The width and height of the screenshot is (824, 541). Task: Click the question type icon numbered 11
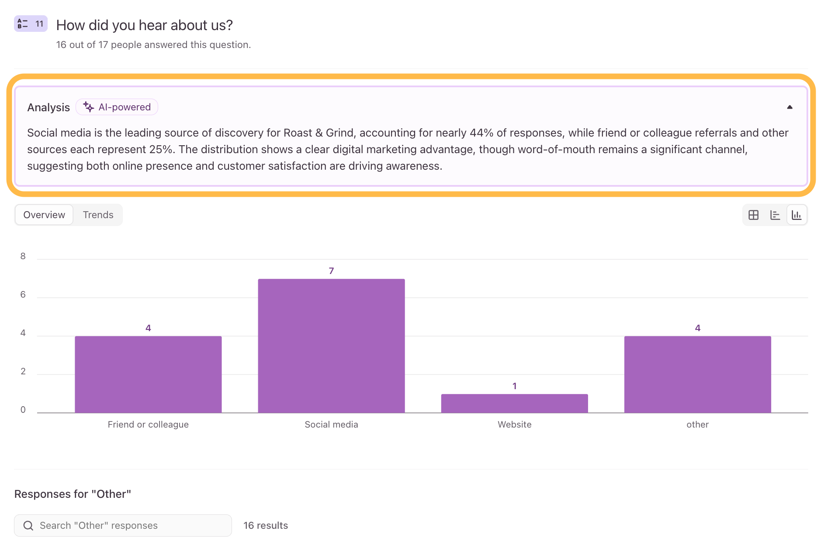31,24
